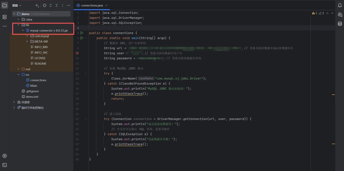This screenshot has height=171, width=344.
Task: Click the ClassNotFoundException text
Action: pyautogui.click(x=140, y=84)
